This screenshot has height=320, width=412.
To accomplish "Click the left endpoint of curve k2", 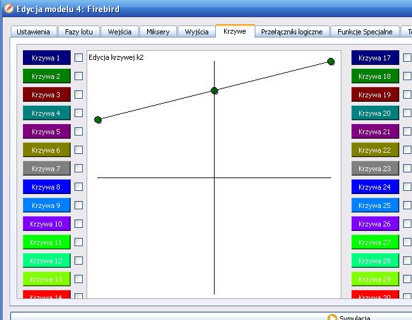I will point(97,120).
